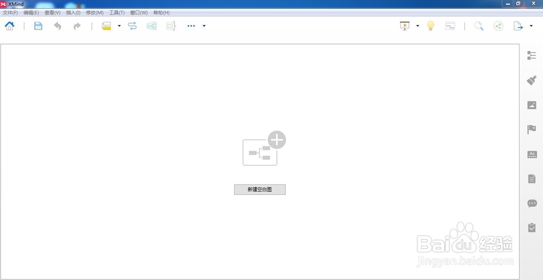Open the three-dot more tools icon
The width and height of the screenshot is (543, 280).
[x=191, y=26]
